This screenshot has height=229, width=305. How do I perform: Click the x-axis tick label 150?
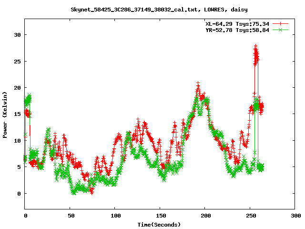click(x=161, y=216)
